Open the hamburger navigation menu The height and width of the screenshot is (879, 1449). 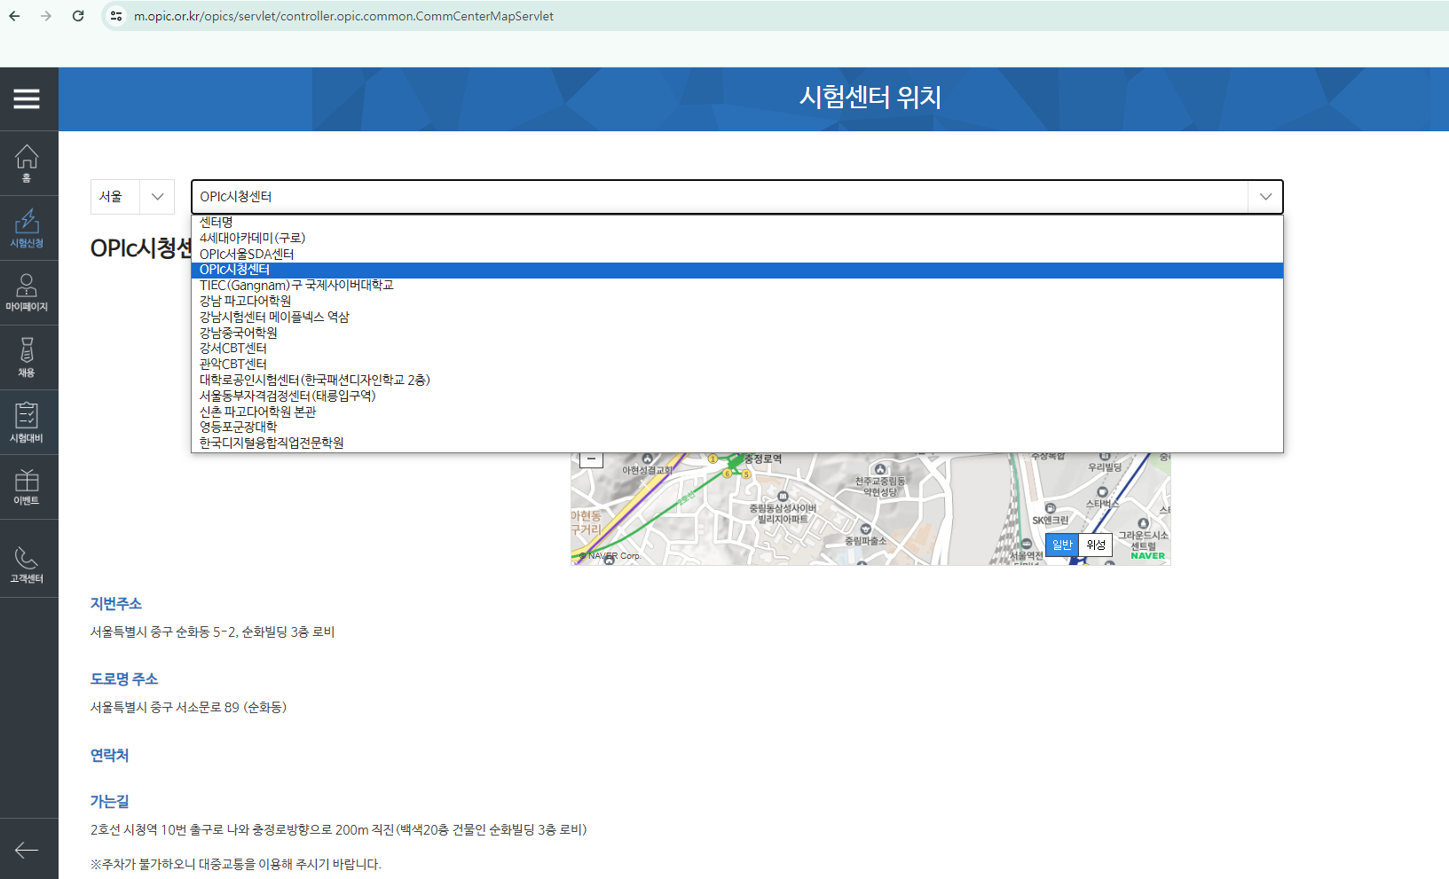pyautogui.click(x=28, y=98)
